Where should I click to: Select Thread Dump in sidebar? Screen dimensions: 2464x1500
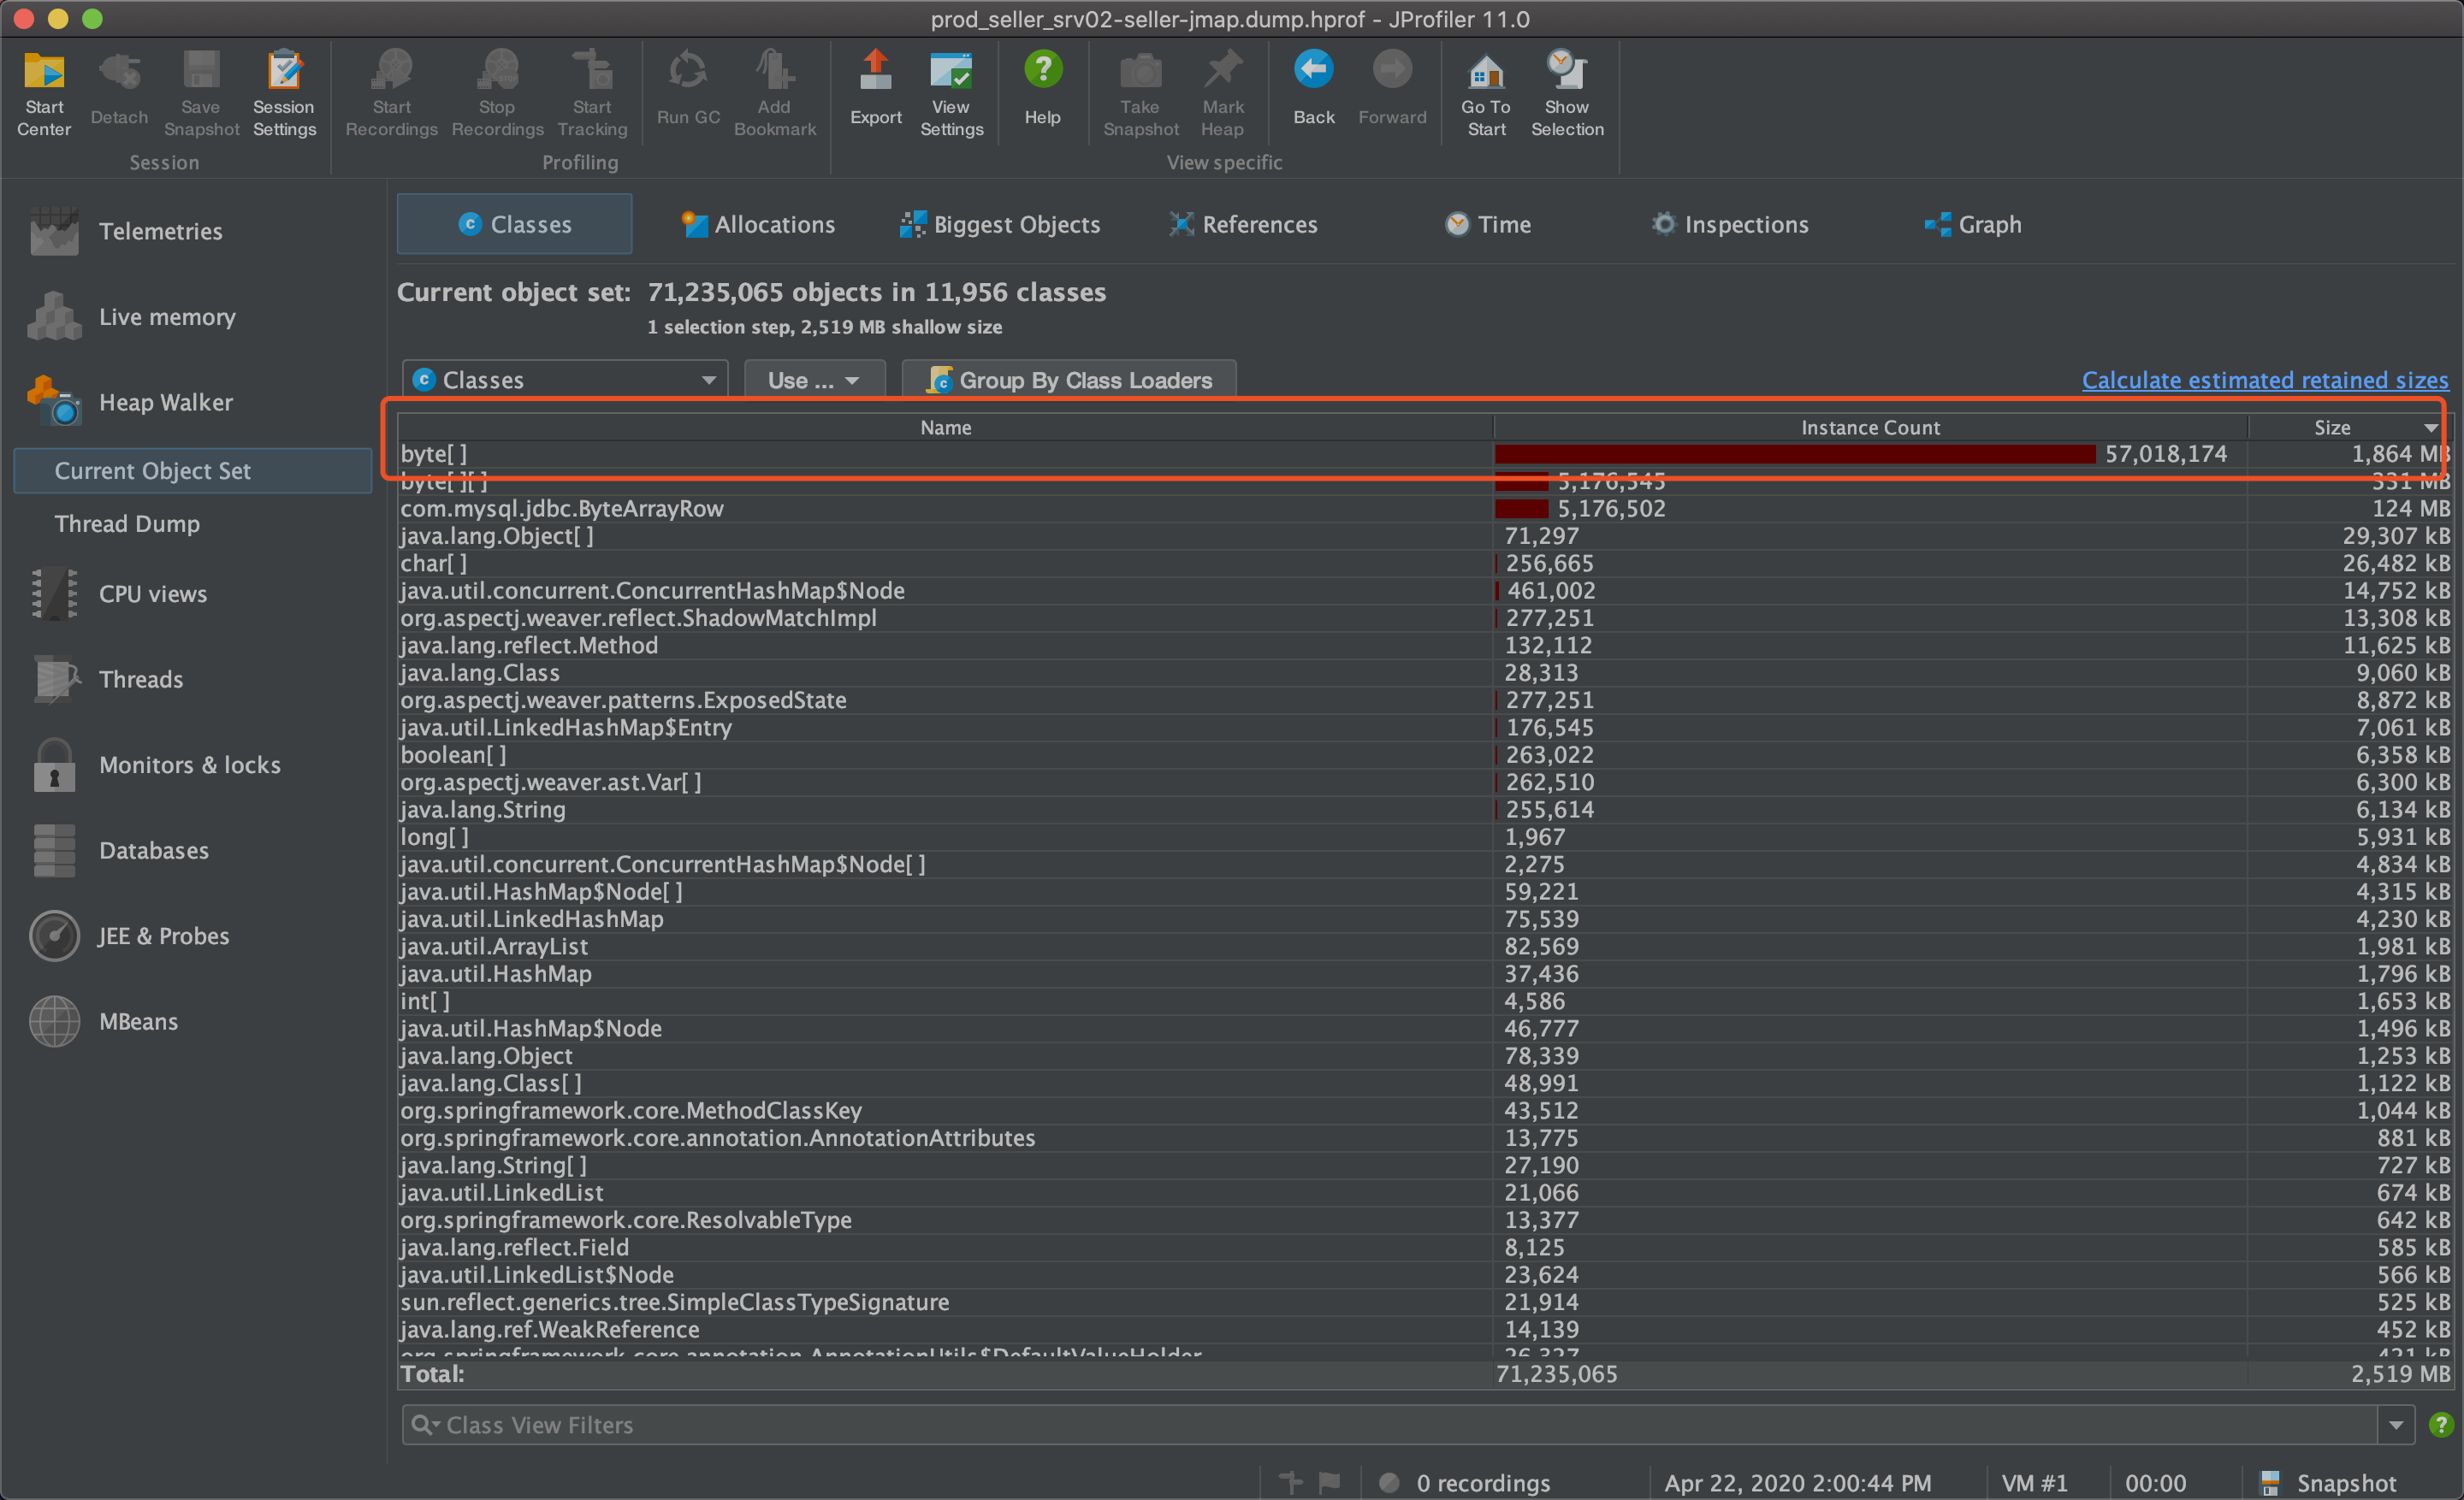(x=127, y=524)
